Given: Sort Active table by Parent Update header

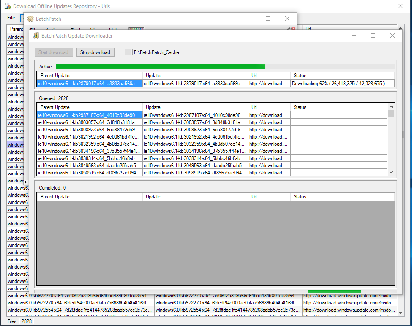Looking at the screenshot, I should pyautogui.click(x=90, y=76).
